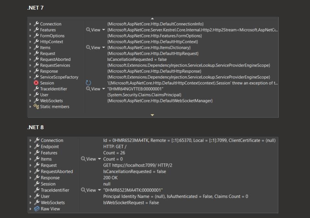Expand Static members node
This screenshot has width=310, height=218.
pyautogui.click(x=30, y=107)
